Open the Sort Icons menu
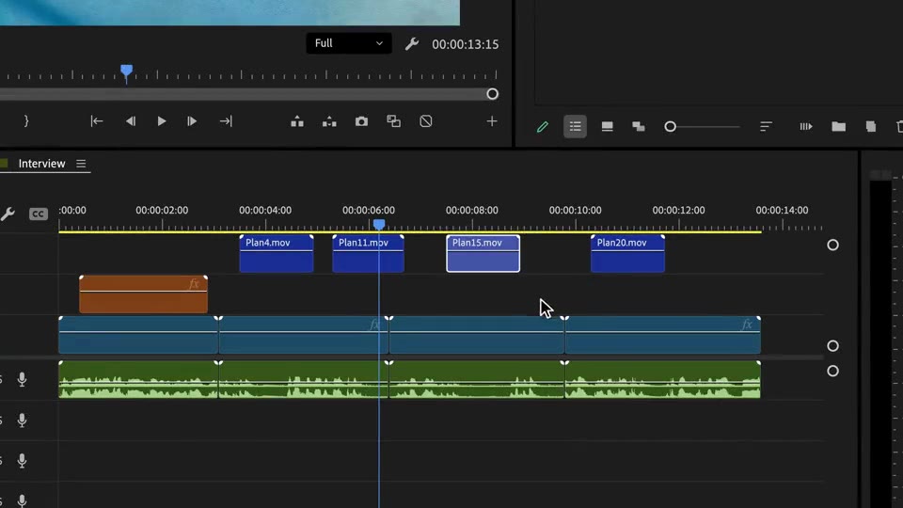The height and width of the screenshot is (508, 903). 766,127
